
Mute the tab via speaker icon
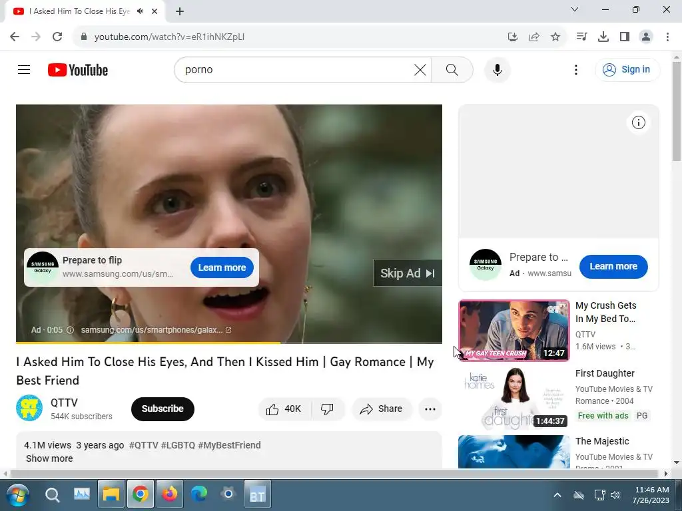(140, 11)
